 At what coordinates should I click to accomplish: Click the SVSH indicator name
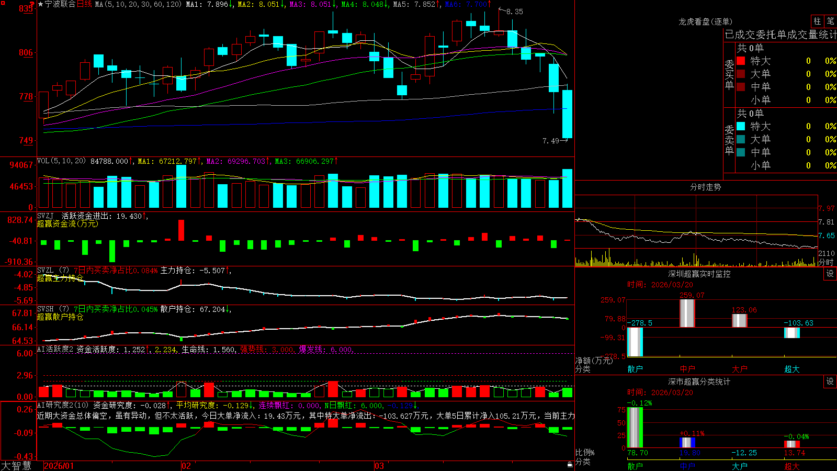[46, 309]
